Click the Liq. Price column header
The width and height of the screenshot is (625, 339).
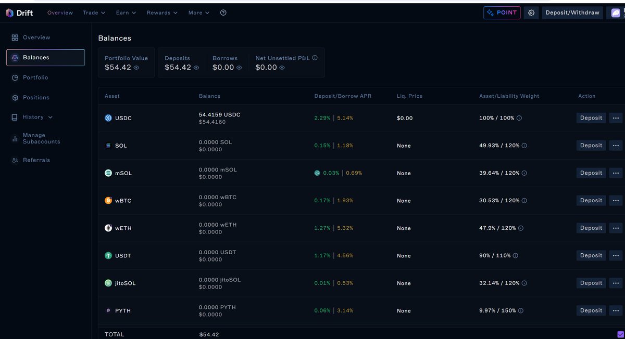pyautogui.click(x=409, y=96)
